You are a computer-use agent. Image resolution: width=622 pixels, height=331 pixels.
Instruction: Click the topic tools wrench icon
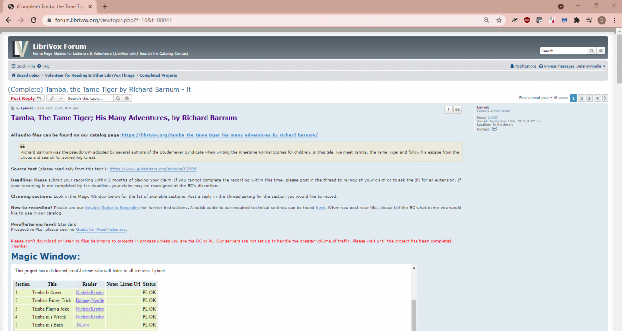click(x=52, y=98)
